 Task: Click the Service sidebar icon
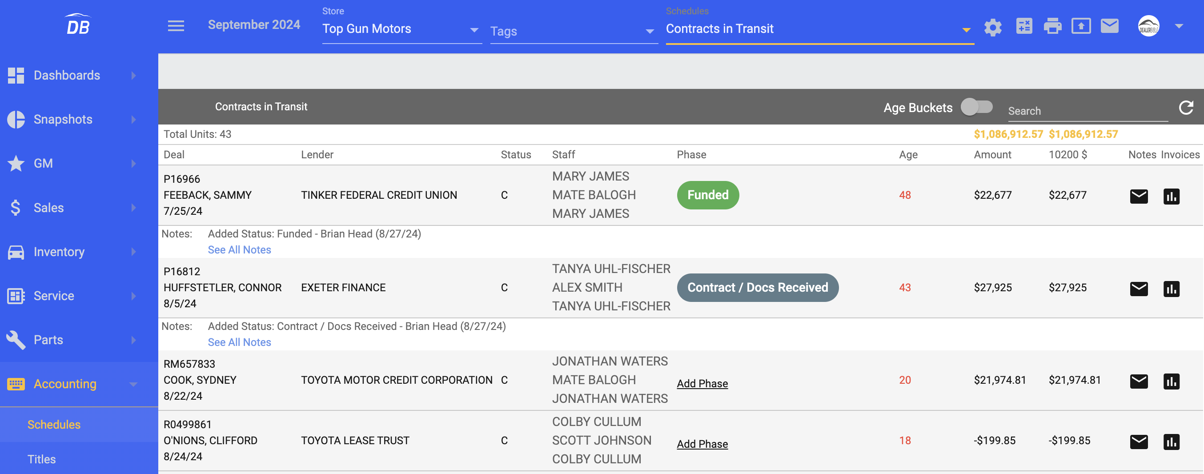[x=16, y=296]
